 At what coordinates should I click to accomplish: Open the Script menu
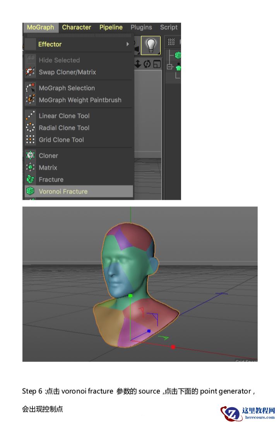click(169, 28)
